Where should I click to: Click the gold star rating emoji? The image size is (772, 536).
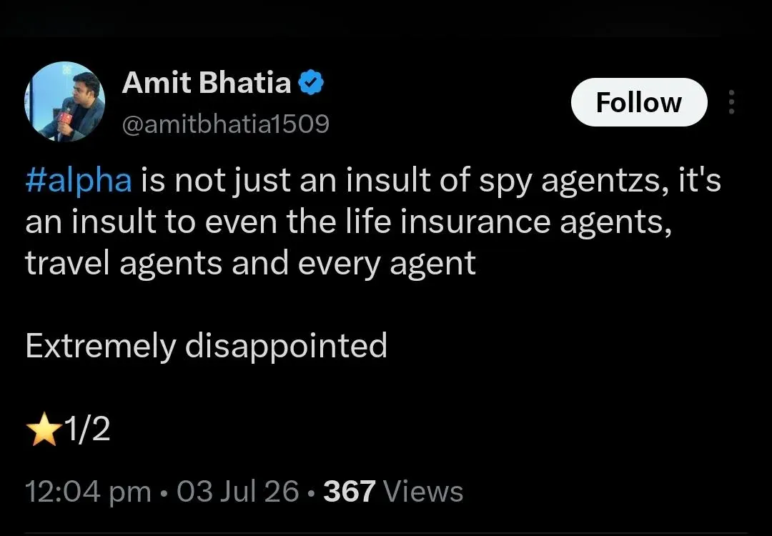[44, 430]
